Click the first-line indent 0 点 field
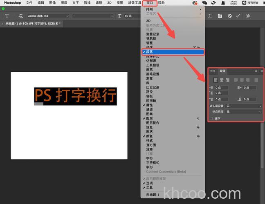Viewport: 265px width, 204px height. (222, 93)
